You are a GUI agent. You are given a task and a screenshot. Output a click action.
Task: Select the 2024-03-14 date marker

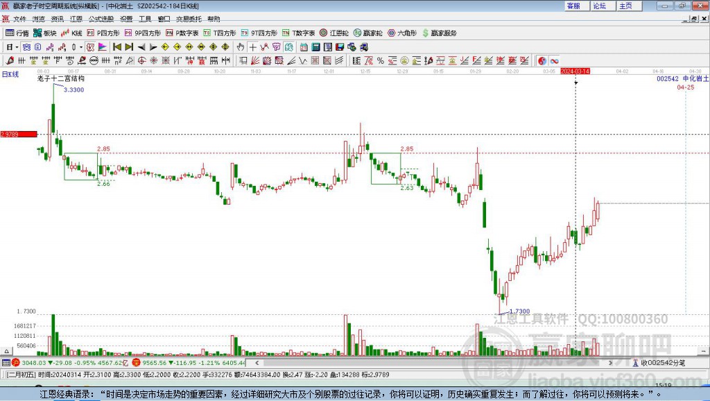(x=575, y=71)
